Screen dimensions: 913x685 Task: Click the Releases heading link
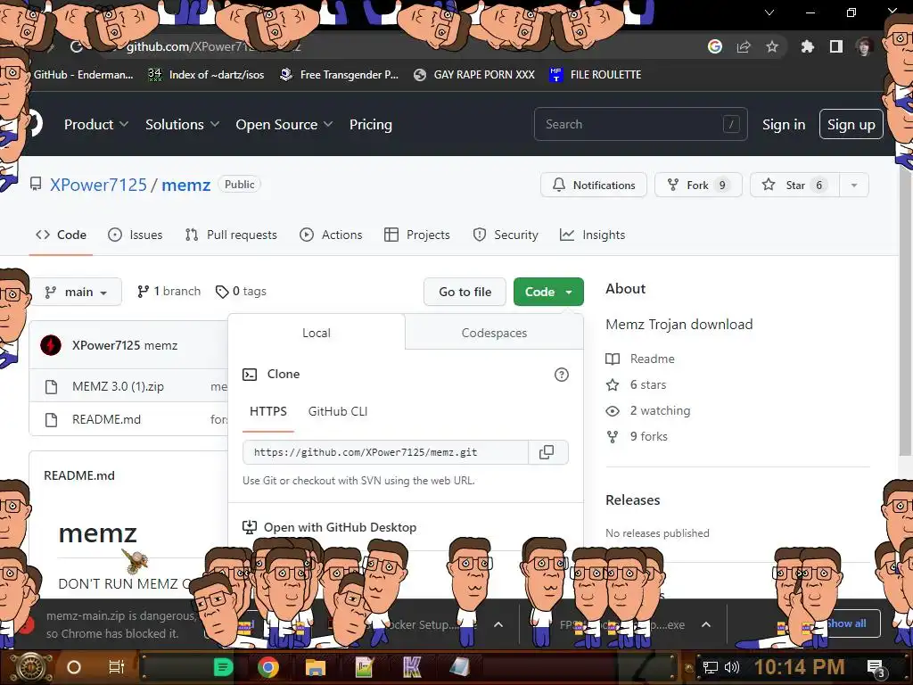[632, 499]
